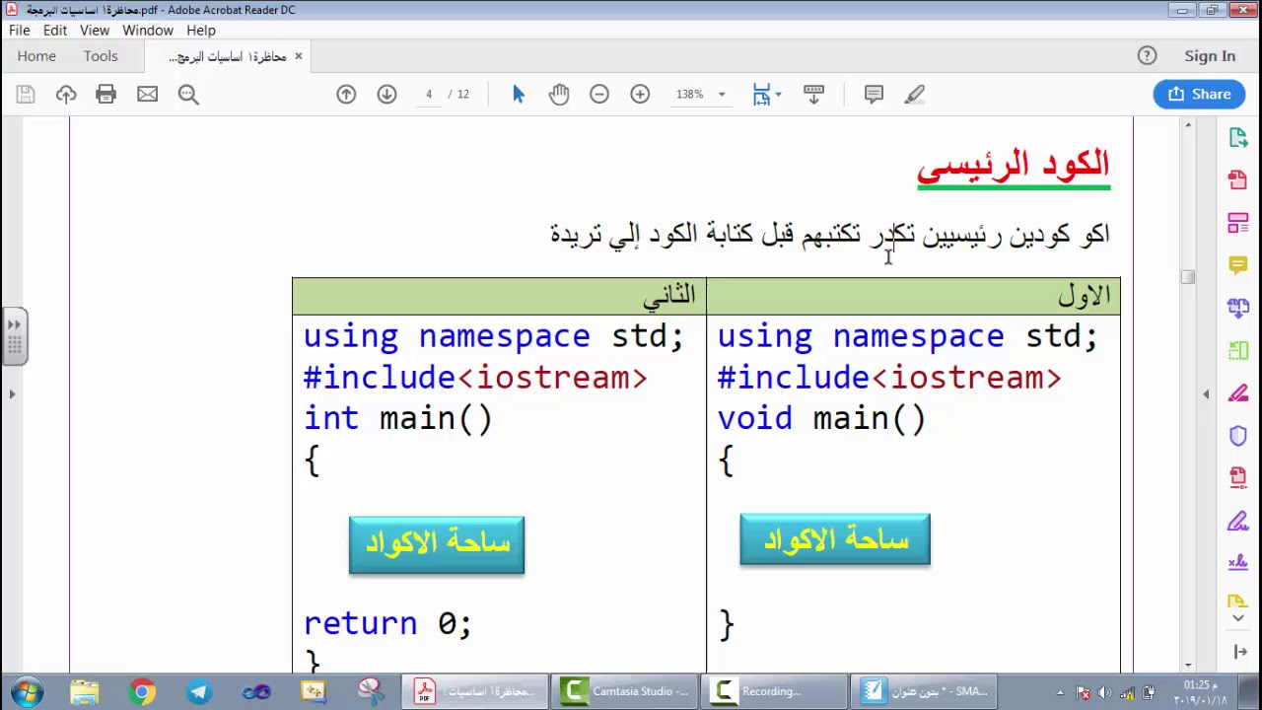
Task: Add a comment with speech bubble icon
Action: [874, 94]
